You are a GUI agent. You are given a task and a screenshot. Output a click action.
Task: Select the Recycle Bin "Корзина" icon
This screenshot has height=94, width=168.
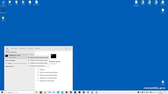pyautogui.click(x=163, y=83)
